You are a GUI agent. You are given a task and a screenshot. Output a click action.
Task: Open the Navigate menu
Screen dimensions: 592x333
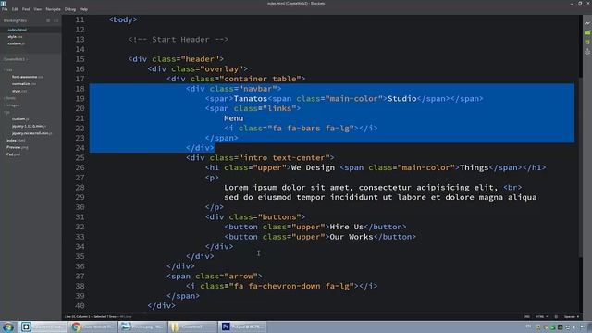click(x=53, y=9)
